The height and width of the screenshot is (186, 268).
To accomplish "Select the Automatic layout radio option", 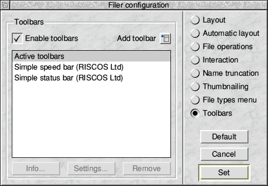I will coord(195,33).
